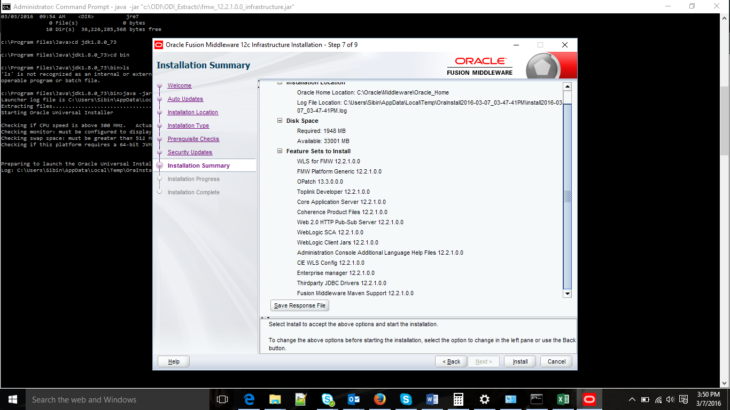Click the summary scrollbar down arrow
Image resolution: width=730 pixels, height=410 pixels.
tap(568, 294)
